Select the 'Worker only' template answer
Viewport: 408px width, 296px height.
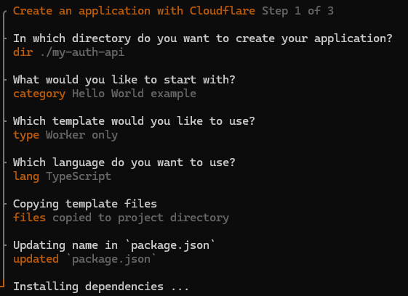81,135
